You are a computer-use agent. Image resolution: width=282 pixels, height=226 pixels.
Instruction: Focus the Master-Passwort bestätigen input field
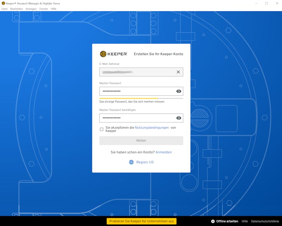[x=141, y=118]
